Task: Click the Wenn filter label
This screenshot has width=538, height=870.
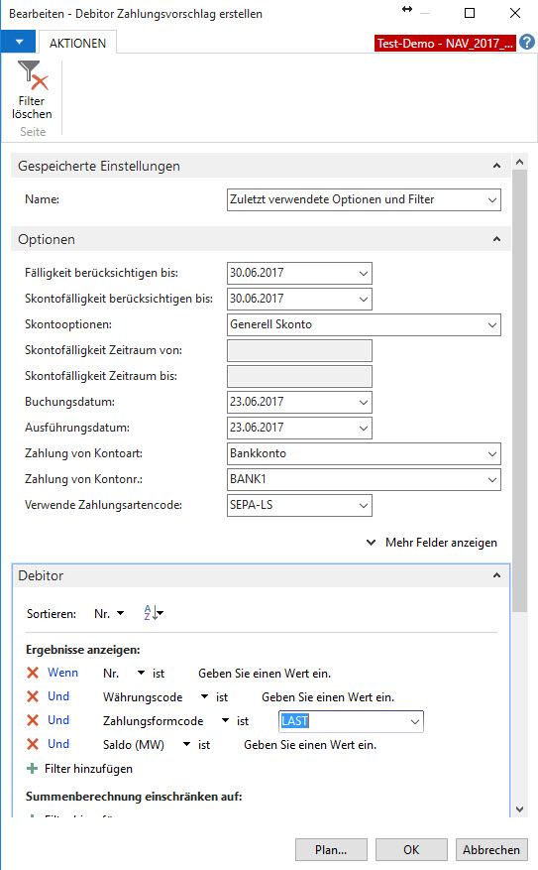Action: click(x=62, y=673)
